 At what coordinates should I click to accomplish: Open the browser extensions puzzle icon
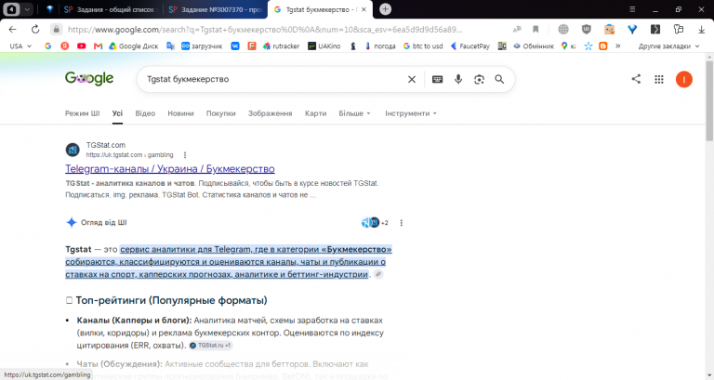(679, 30)
